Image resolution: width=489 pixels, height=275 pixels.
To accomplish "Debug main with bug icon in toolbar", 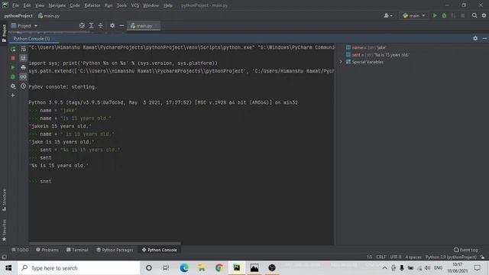I will point(444,15).
